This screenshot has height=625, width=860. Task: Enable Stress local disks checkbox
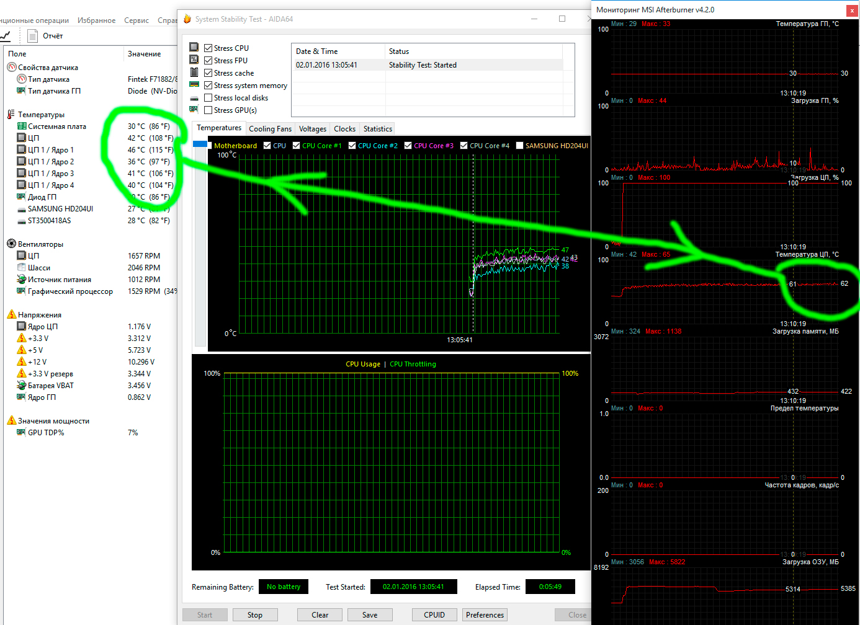pos(208,98)
